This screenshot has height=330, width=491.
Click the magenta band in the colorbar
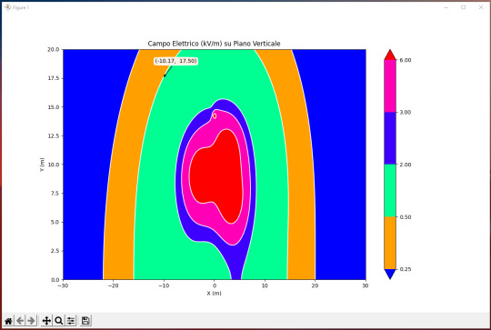click(x=390, y=85)
